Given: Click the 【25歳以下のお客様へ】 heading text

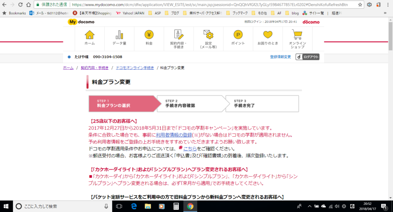Looking at the screenshot, I should point(114,121).
